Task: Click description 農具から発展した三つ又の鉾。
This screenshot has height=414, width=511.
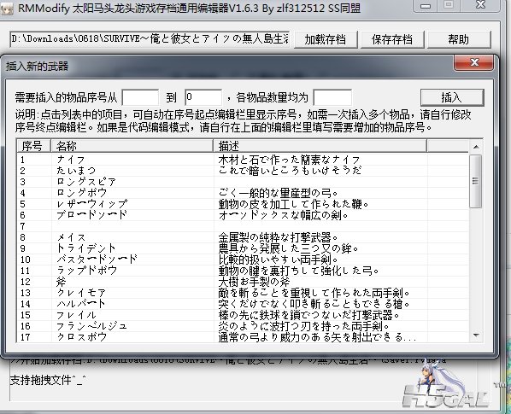Action: [289, 248]
